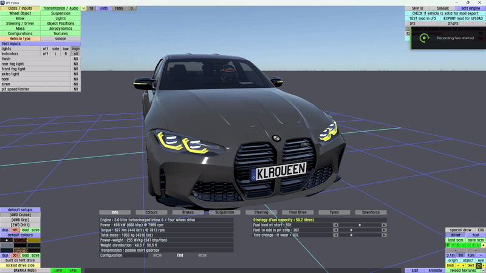Select the olive-gold default colour swatch
The height and width of the screenshot is (273, 486).
(x=34, y=240)
